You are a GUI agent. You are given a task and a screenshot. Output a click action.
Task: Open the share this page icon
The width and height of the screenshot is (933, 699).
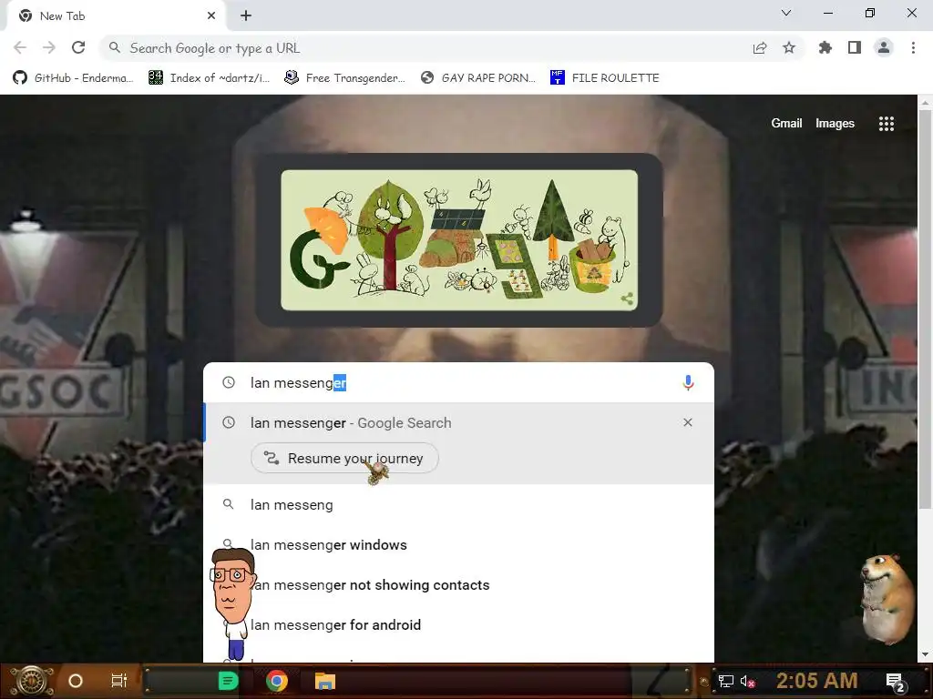[760, 48]
